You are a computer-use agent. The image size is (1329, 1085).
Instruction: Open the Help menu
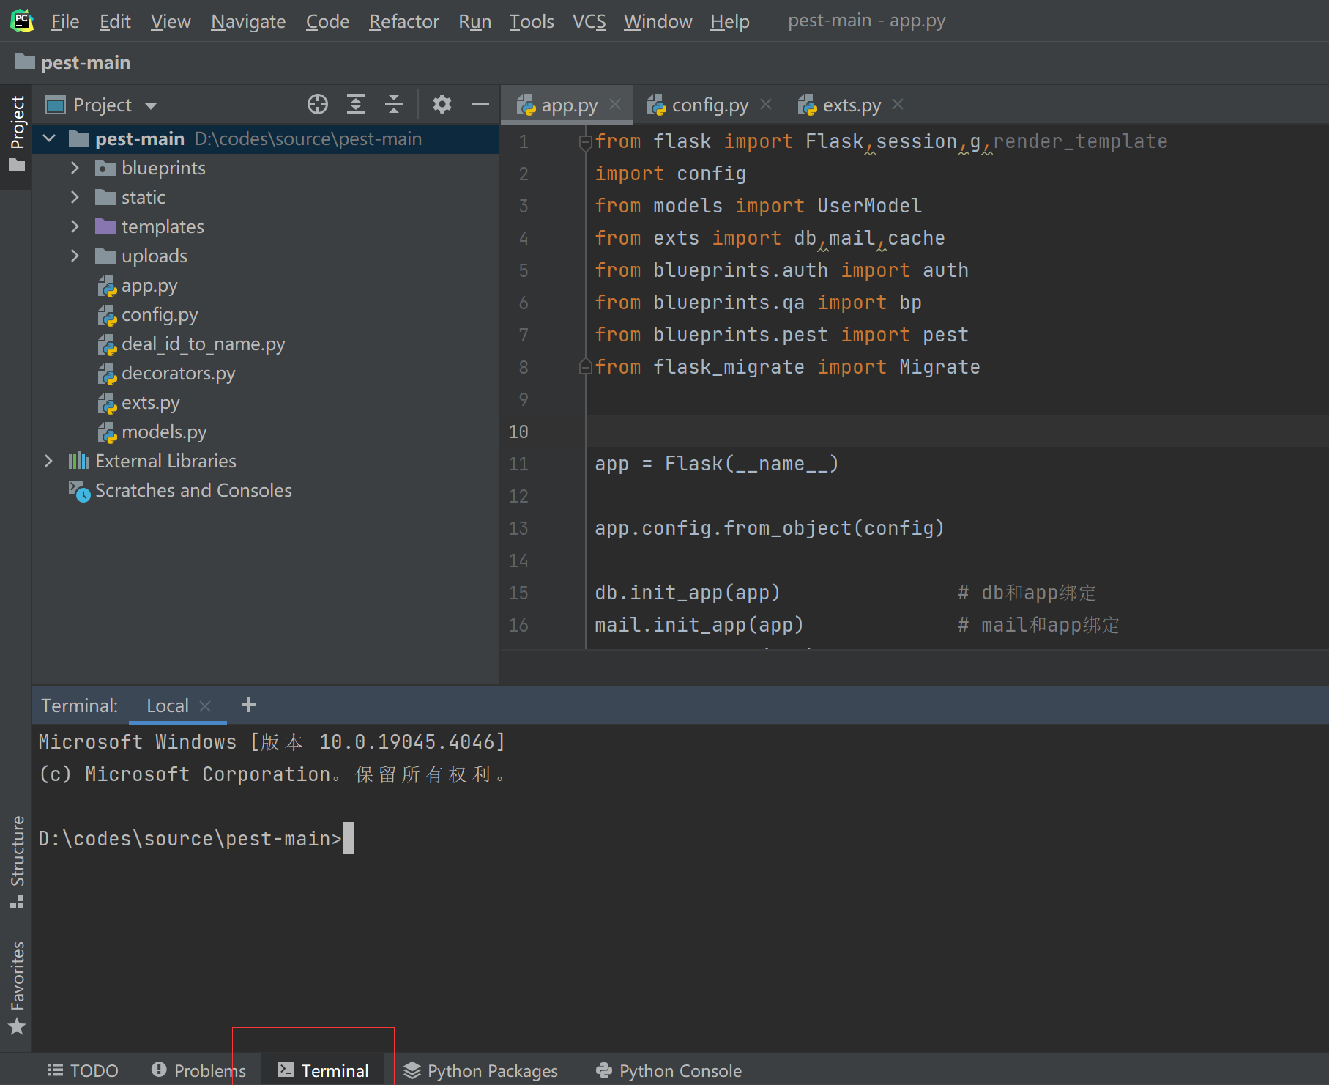[729, 21]
